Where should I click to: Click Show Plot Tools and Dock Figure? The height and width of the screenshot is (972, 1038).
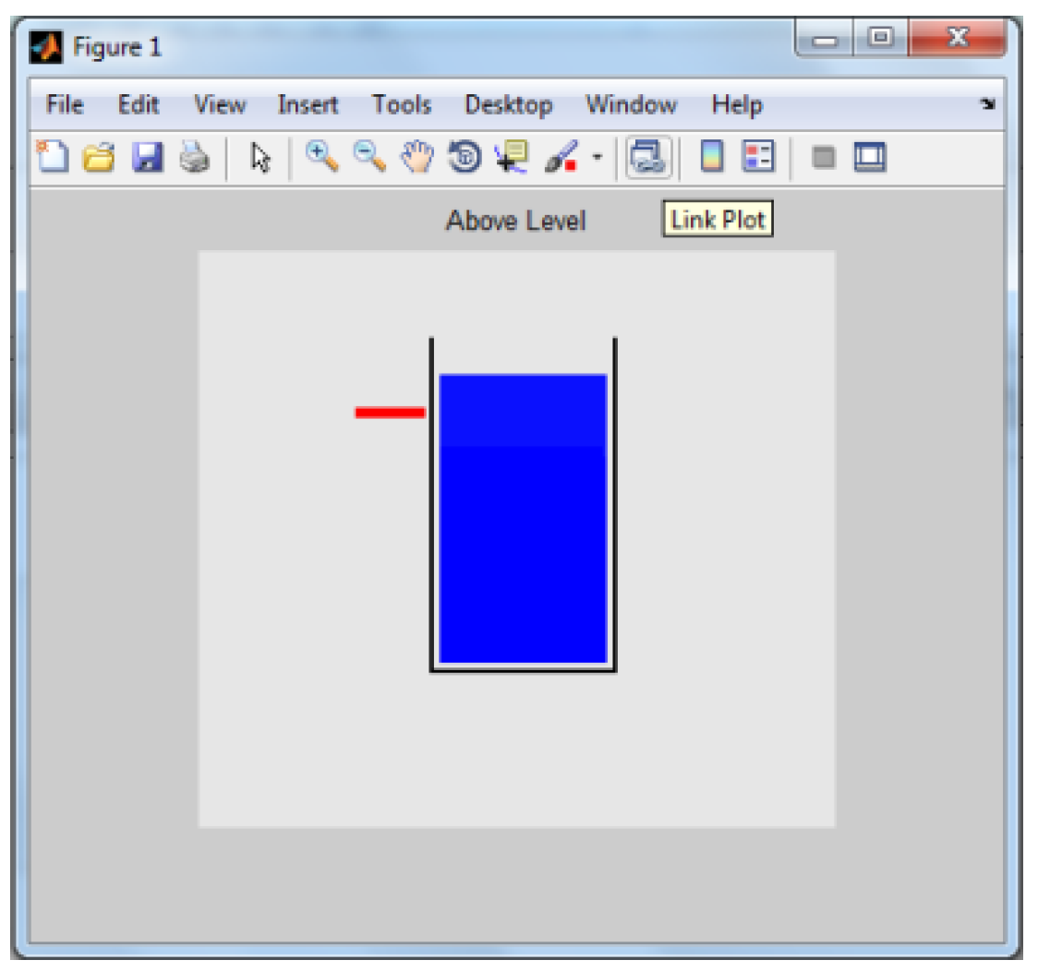point(870,158)
